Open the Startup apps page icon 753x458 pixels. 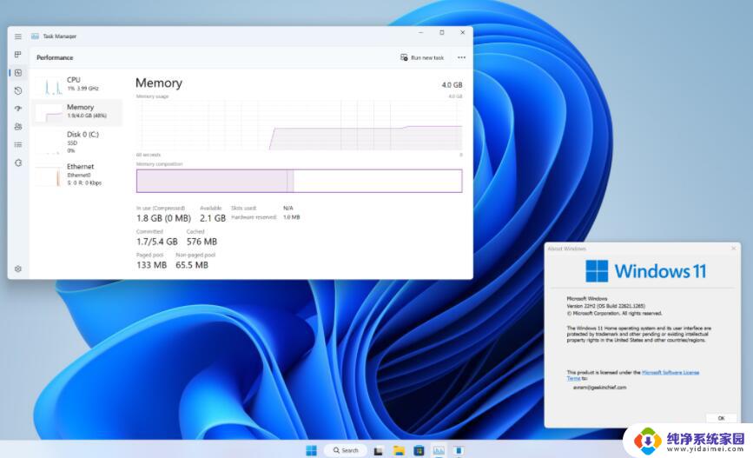click(x=18, y=109)
